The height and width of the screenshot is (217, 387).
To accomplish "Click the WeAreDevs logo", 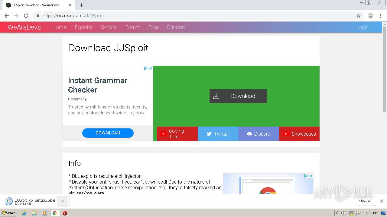I will click(24, 27).
